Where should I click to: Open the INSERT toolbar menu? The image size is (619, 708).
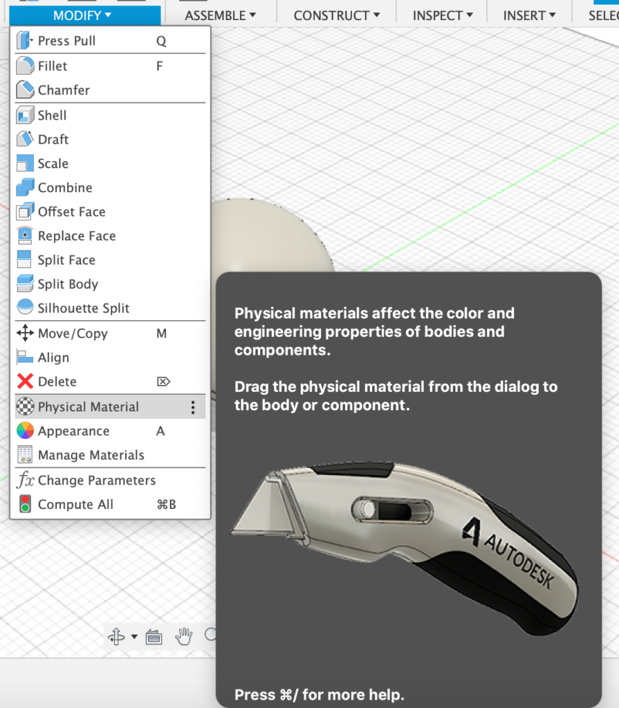point(529,15)
